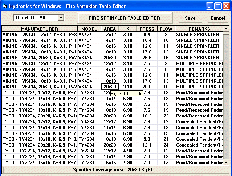Image resolution: width=232 pixels, height=176 pixels.
Task: Click the scrollbar down arrow
Action: tap(226, 163)
